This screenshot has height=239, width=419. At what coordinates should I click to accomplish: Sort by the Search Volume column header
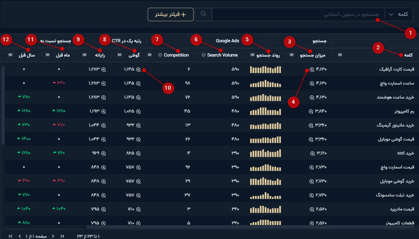(x=222, y=55)
